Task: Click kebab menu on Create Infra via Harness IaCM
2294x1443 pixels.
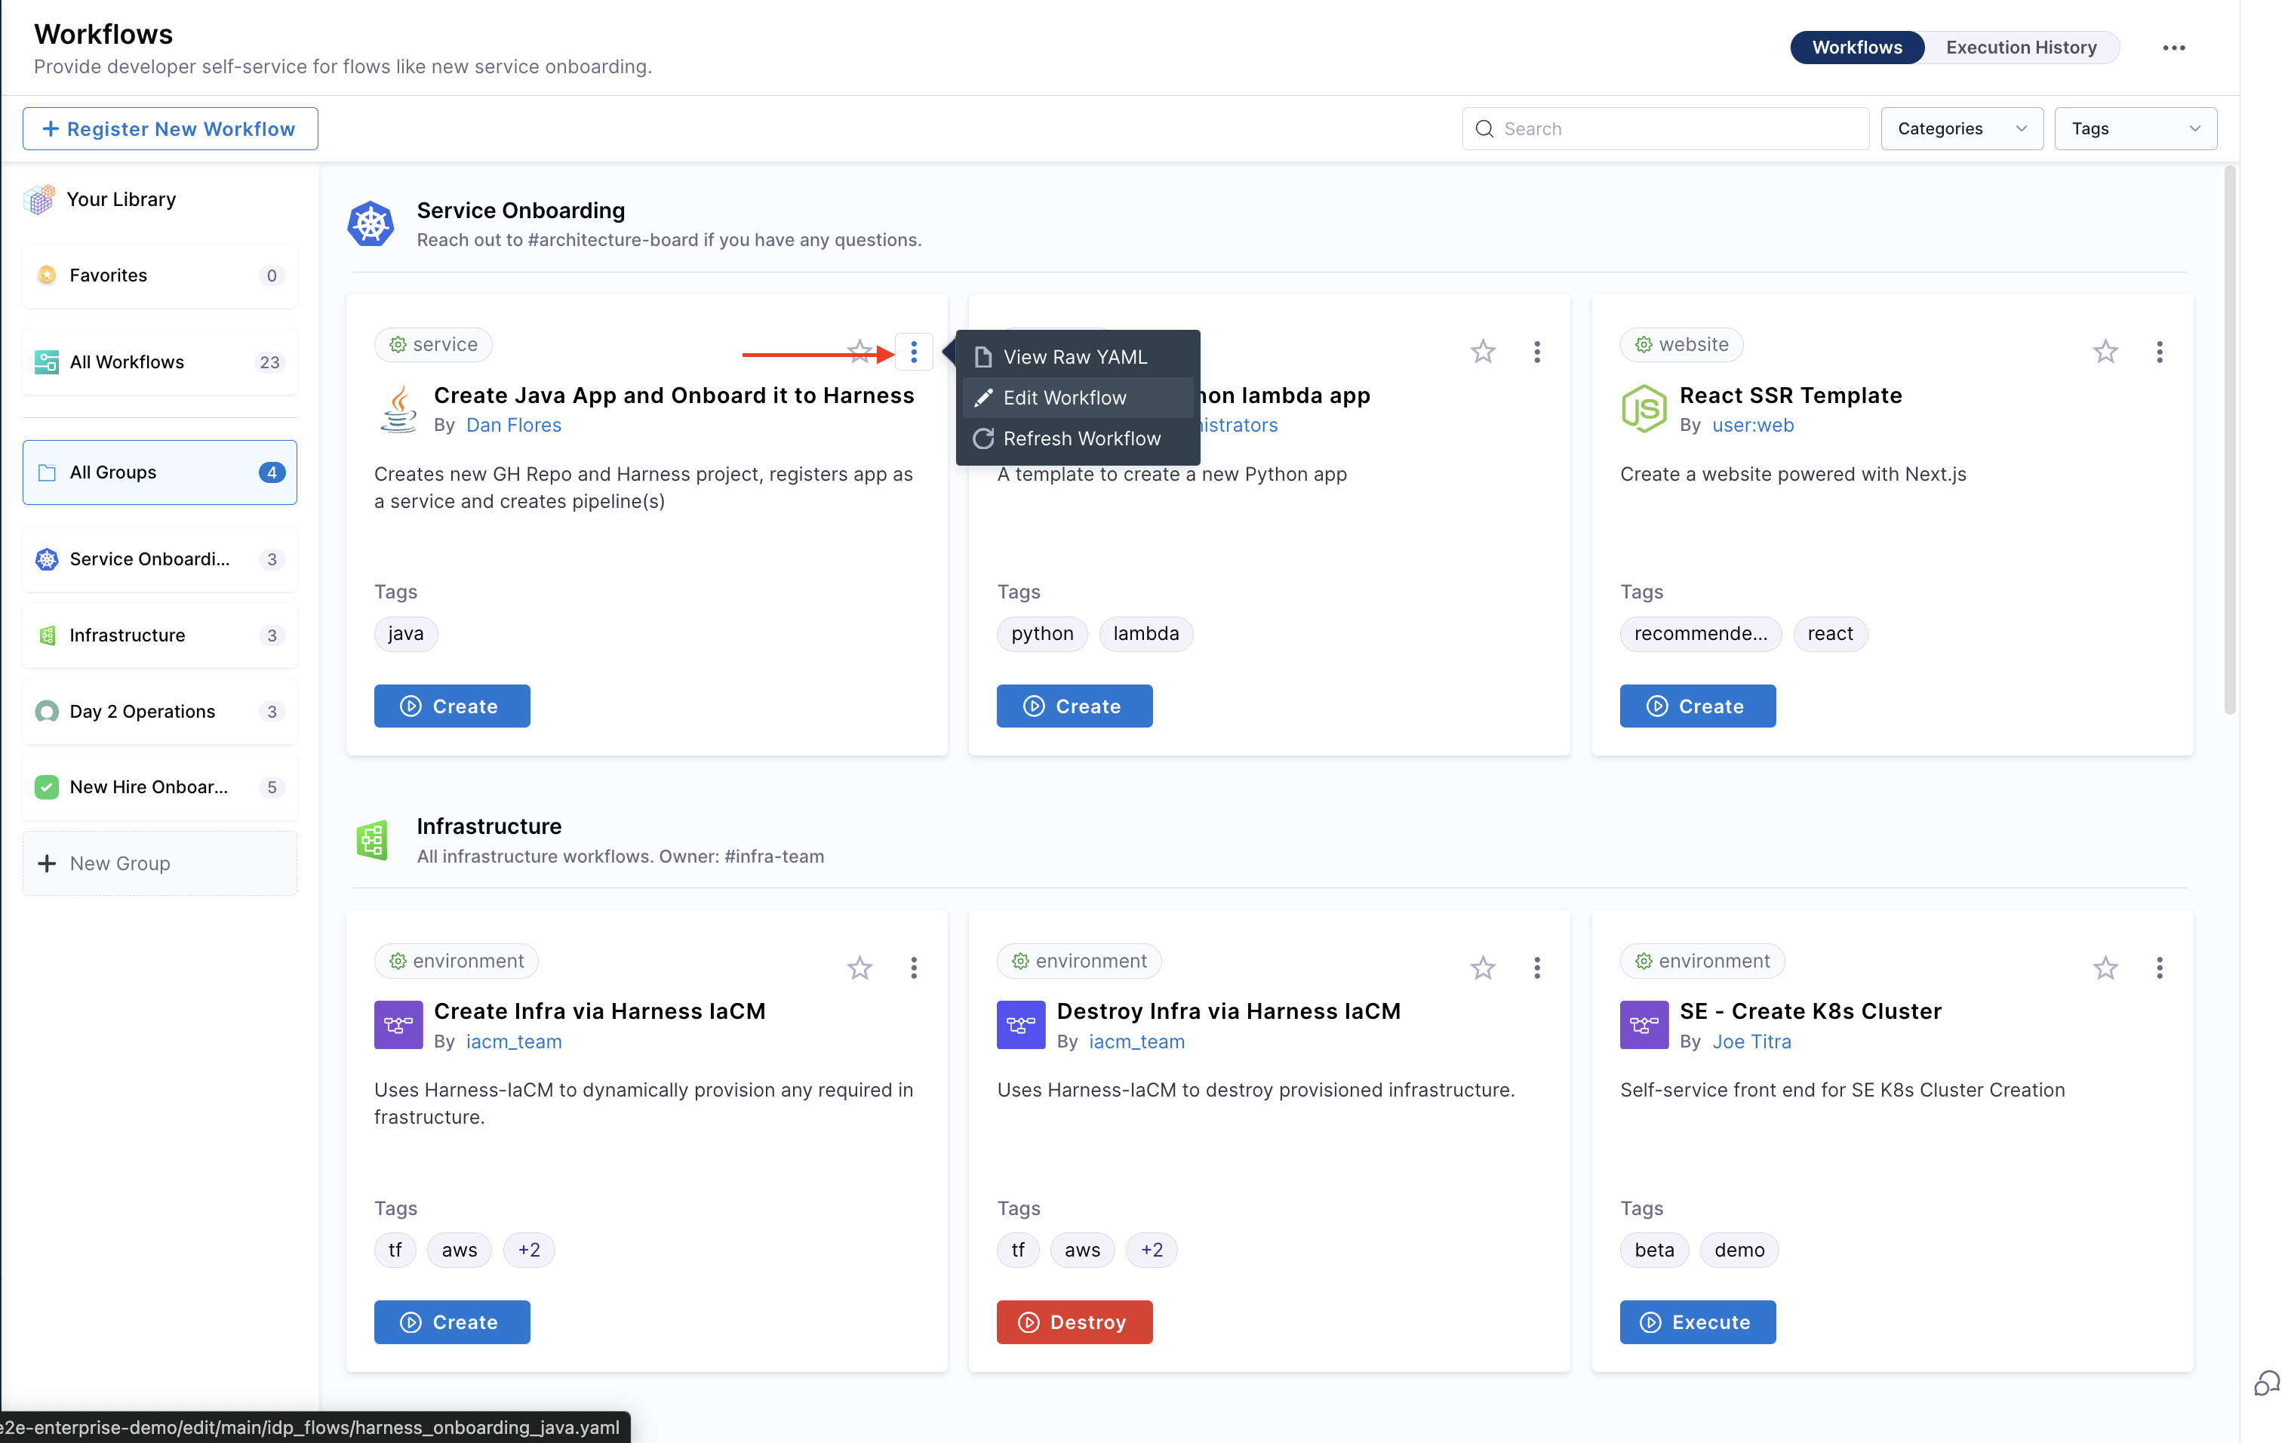Action: point(912,968)
